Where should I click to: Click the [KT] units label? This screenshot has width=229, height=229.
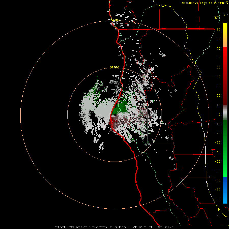(x=217, y=18)
